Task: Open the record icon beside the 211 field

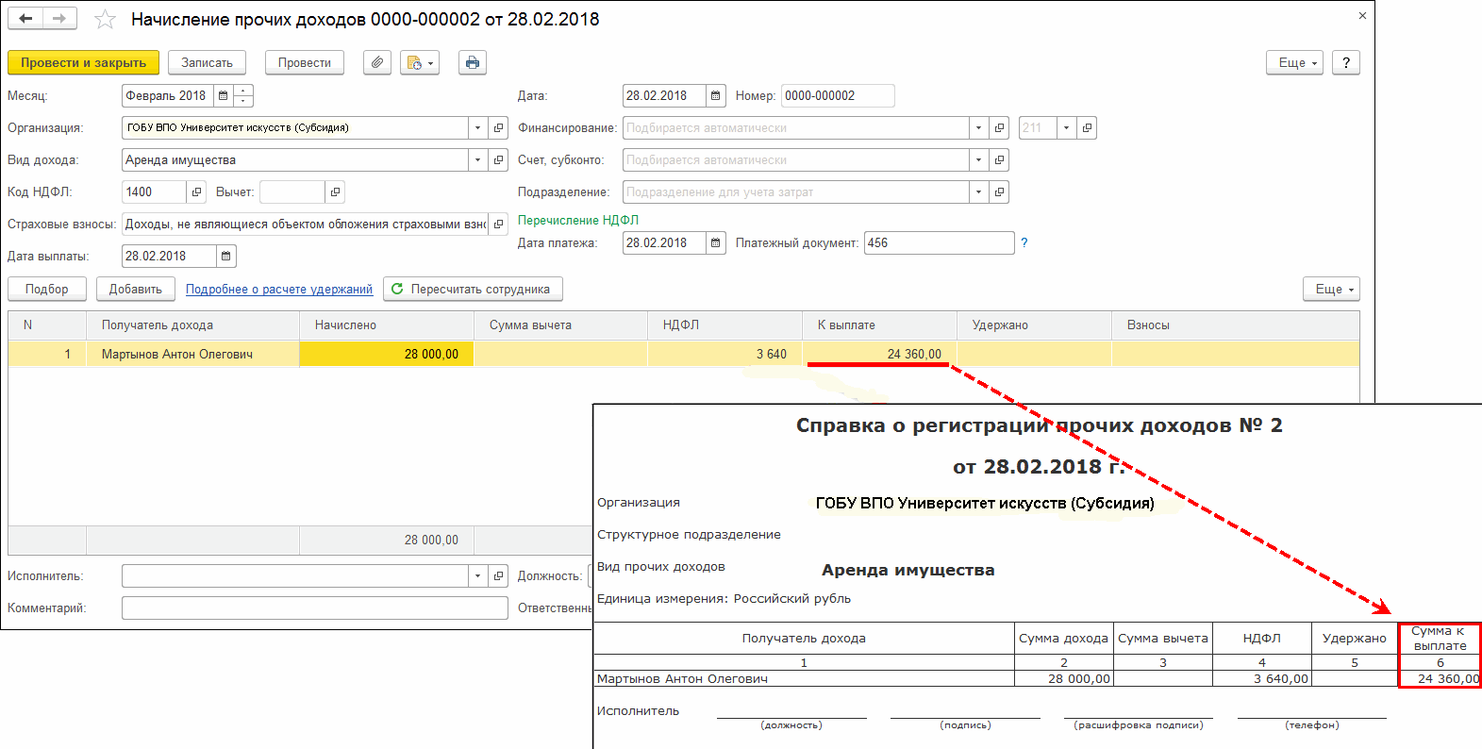Action: 1087,127
